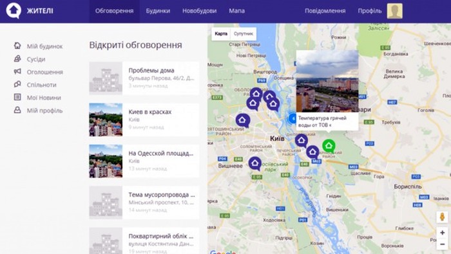Viewport: 451px width, 254px height.
Task: Select house marker just below Київ label row
Action: (x=301, y=141)
